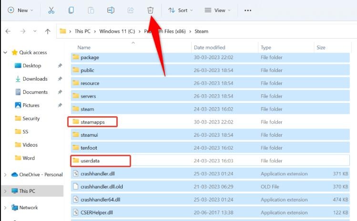Click chevron after Windows 11 (C:) breadcrumb
This screenshot has height=221, width=357.
tap(140, 31)
